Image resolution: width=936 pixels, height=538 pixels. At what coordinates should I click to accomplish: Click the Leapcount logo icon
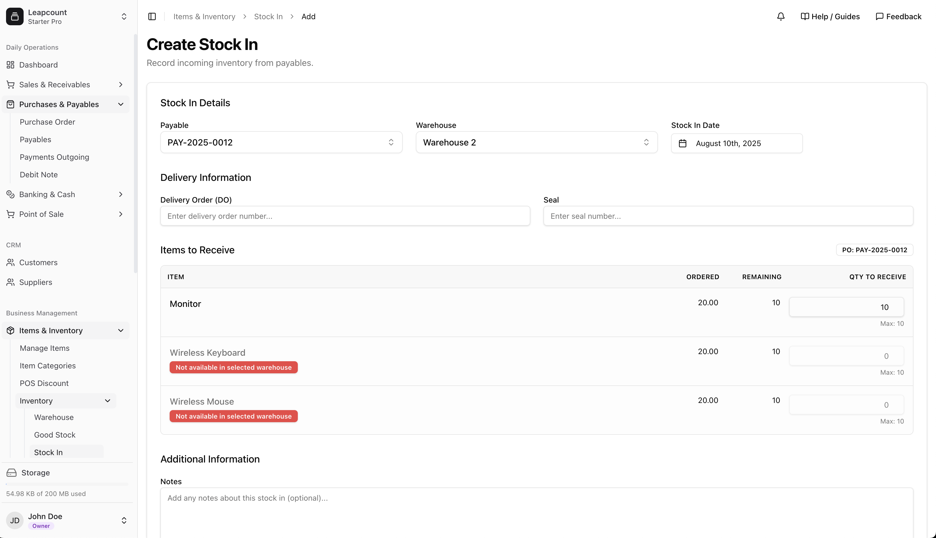click(15, 17)
